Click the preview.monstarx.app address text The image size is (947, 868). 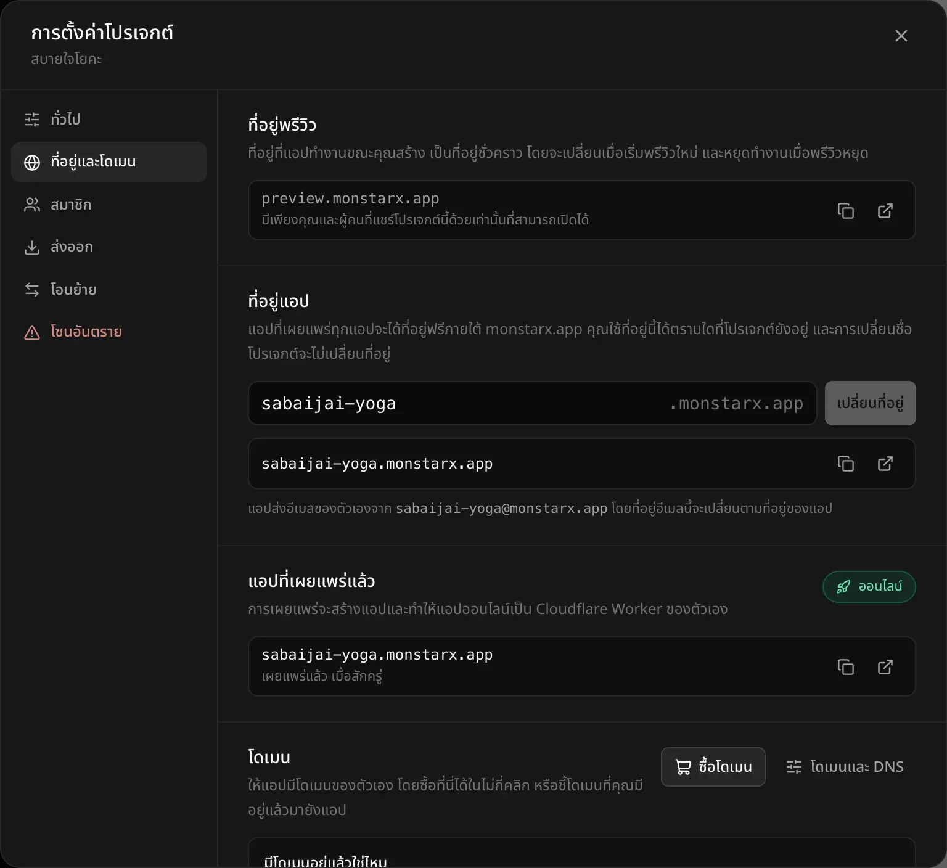(350, 199)
